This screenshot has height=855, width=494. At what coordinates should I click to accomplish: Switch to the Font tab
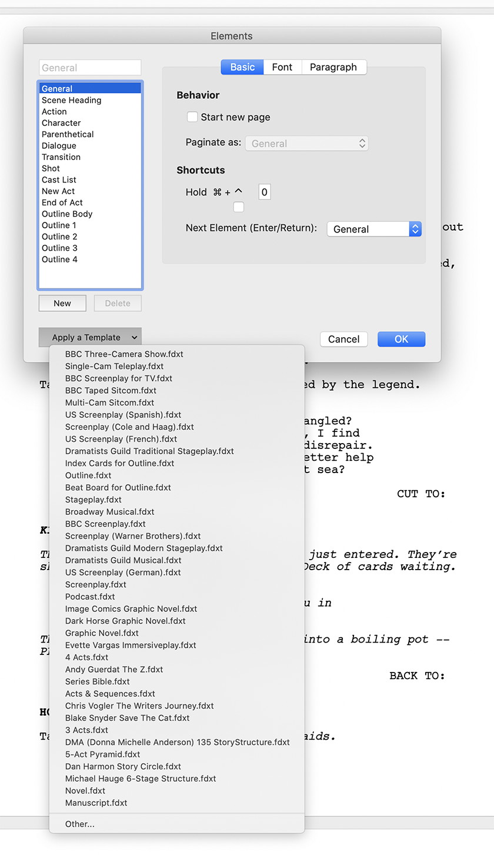click(x=282, y=67)
